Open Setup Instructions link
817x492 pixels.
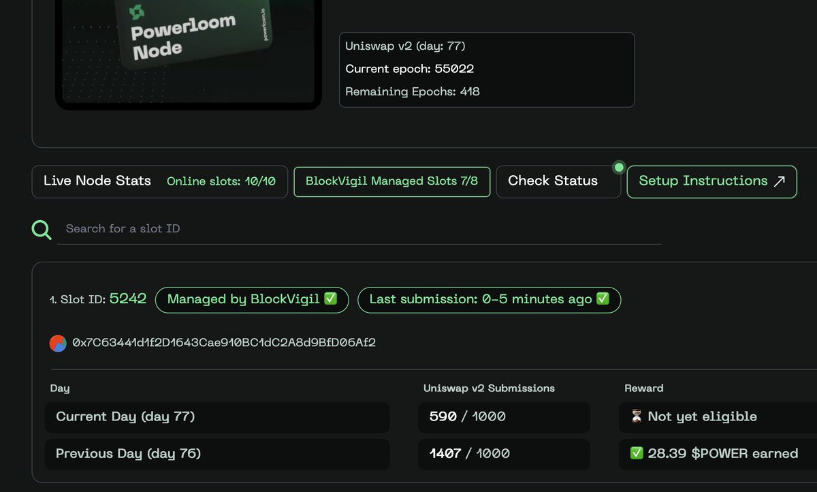point(711,181)
